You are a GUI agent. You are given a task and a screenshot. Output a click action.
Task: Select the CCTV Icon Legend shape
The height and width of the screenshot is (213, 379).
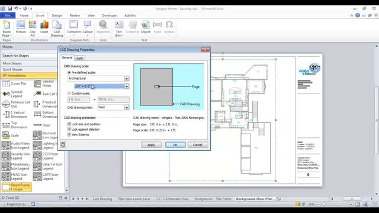[x=46, y=156]
